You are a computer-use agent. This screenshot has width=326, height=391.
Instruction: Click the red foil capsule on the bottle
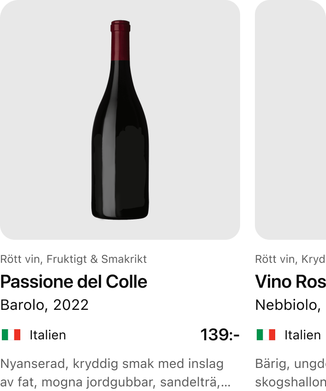(x=120, y=41)
